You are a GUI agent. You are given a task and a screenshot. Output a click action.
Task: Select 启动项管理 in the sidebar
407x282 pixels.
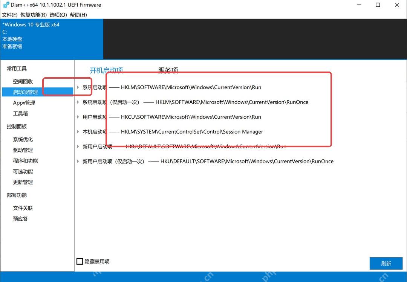[37, 92]
